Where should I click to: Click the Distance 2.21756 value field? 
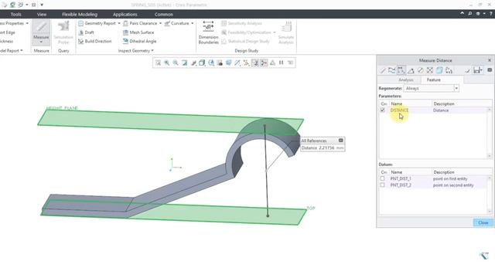[x=323, y=147]
